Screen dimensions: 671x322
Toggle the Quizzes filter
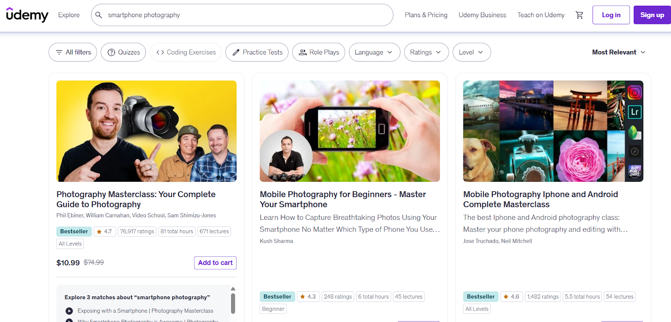pyautogui.click(x=123, y=52)
